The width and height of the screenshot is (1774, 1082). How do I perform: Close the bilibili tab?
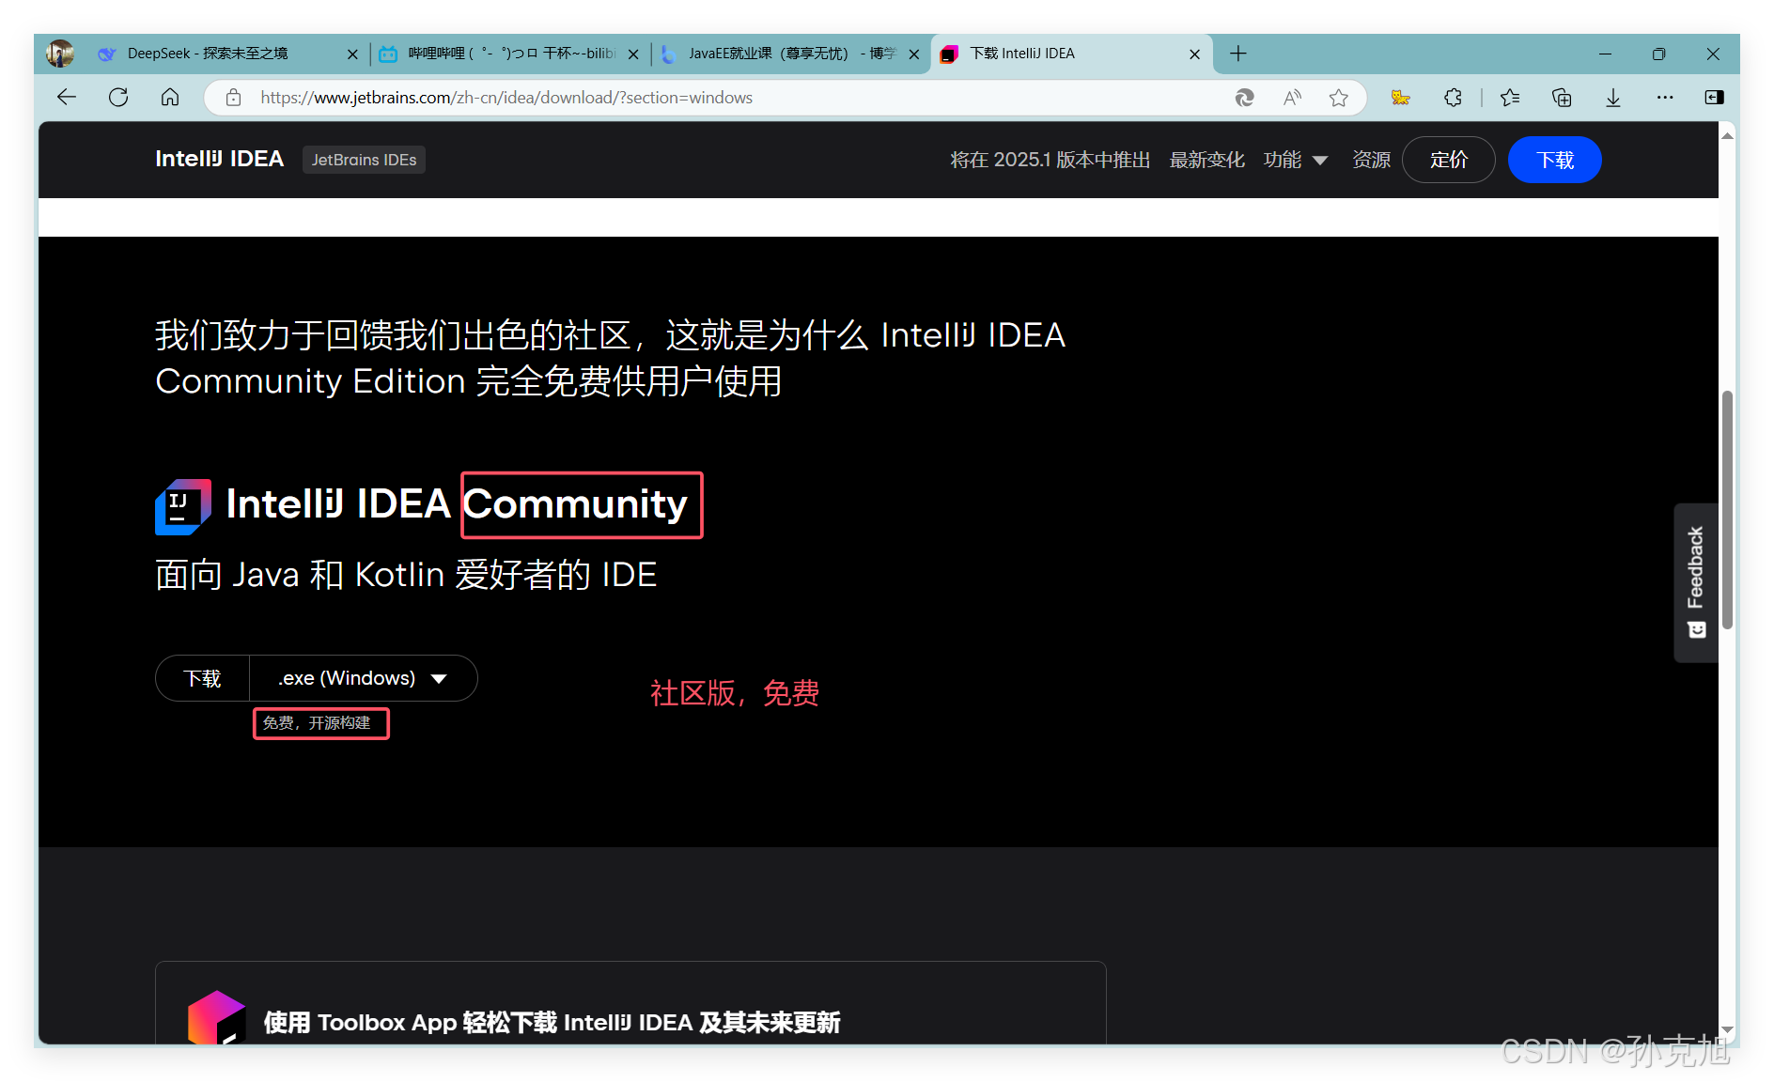click(633, 54)
